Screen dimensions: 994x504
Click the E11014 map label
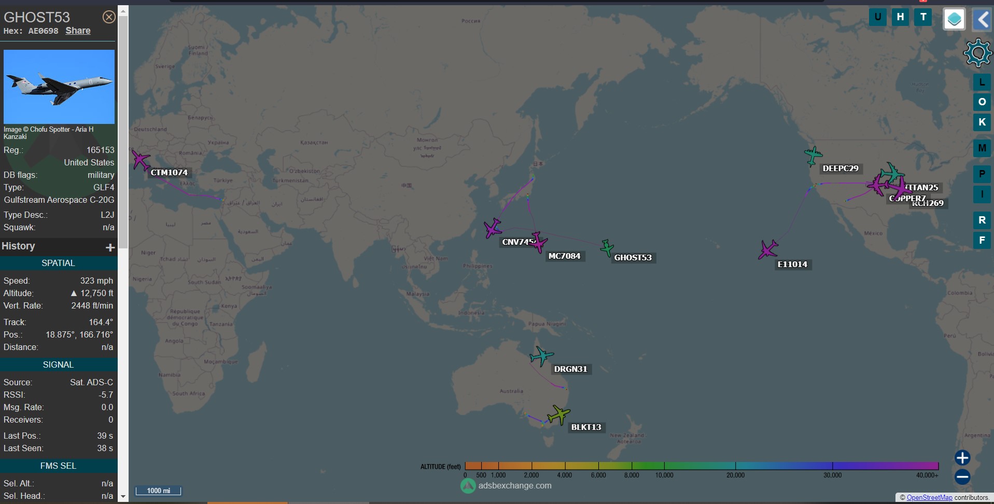coord(792,264)
